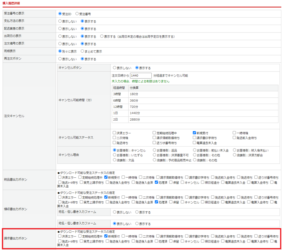The height and width of the screenshot is (250, 283).
Task: Check 保留 in 領収書出力ボタン row
Action: [x=171, y=202]
